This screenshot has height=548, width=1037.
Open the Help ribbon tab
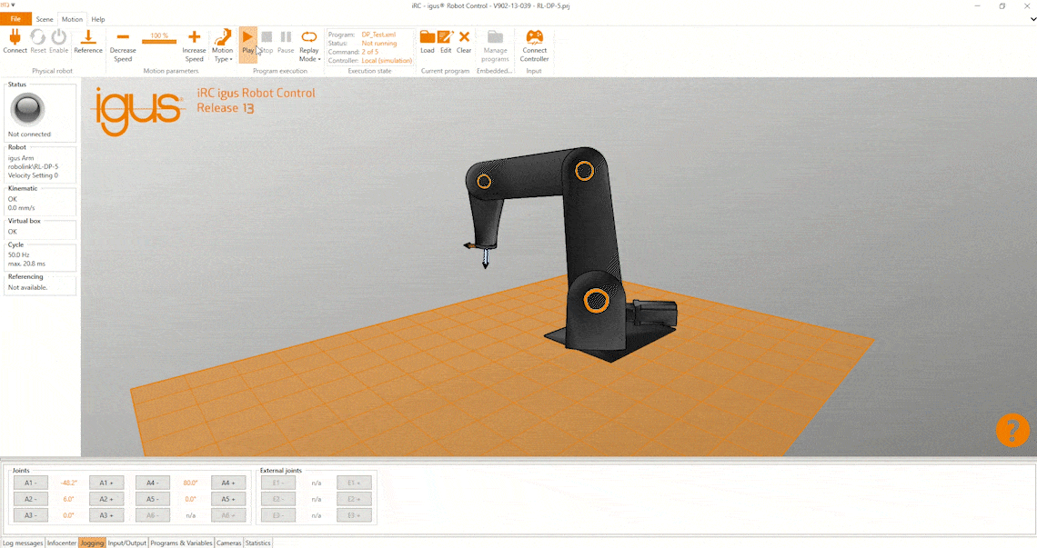click(x=98, y=19)
